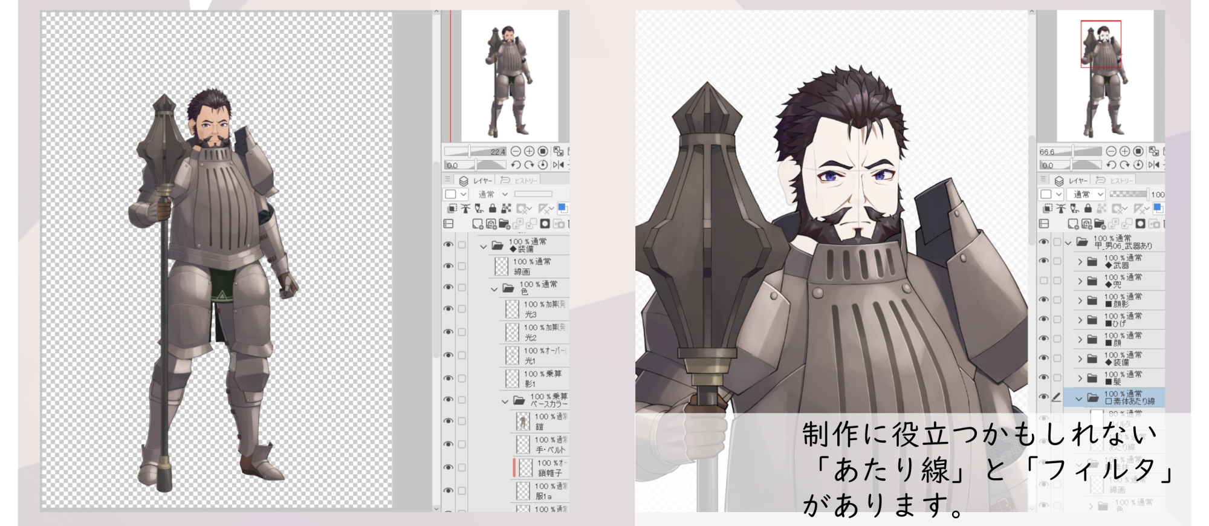Click new raster layer icon in right layer panel
The width and height of the screenshot is (1209, 526).
click(x=1073, y=224)
